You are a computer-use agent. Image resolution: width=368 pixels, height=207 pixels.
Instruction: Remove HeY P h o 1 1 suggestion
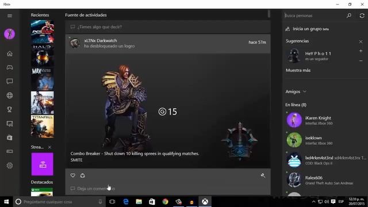pyautogui.click(x=361, y=61)
